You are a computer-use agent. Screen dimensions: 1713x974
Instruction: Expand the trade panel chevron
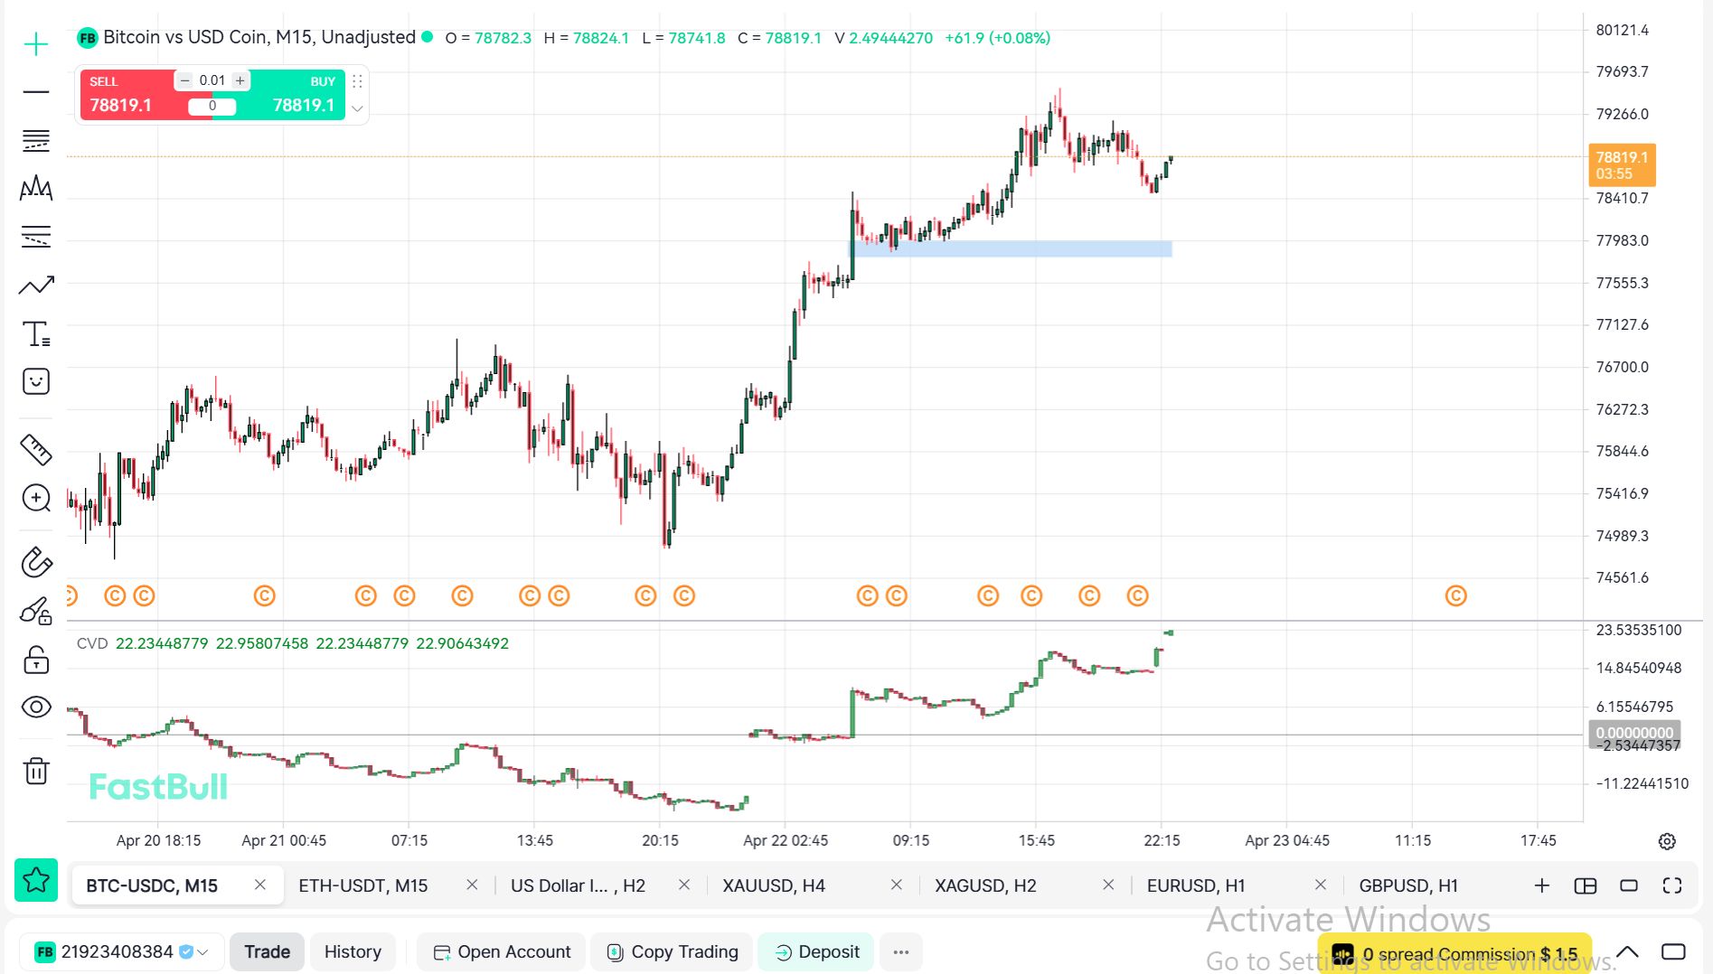click(357, 108)
